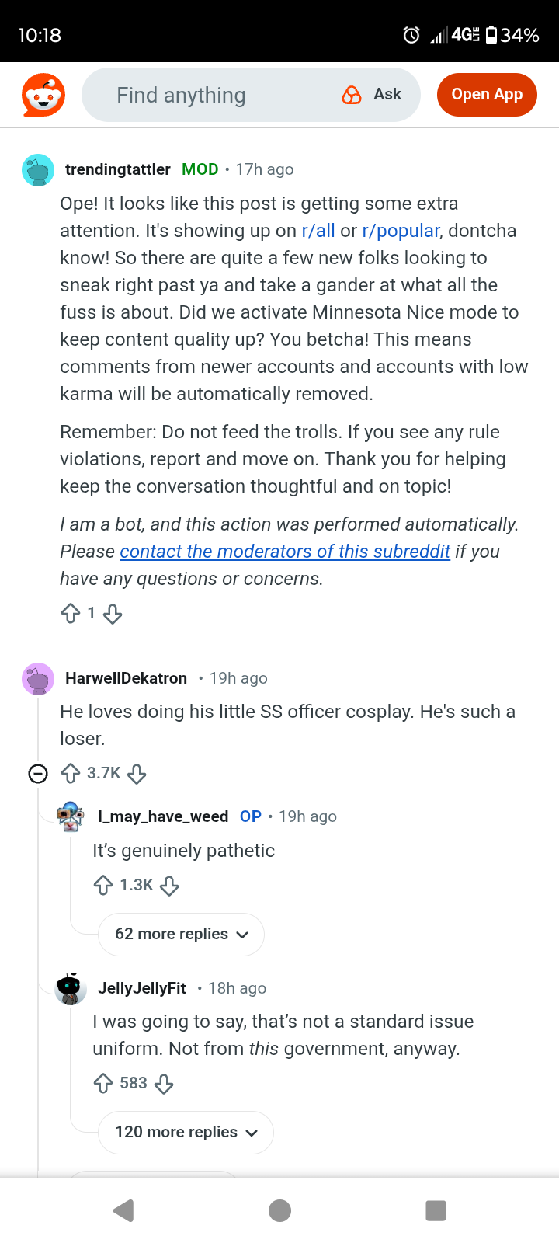
Task: Open the Ask Reddit Answers button
Action: coord(372,95)
